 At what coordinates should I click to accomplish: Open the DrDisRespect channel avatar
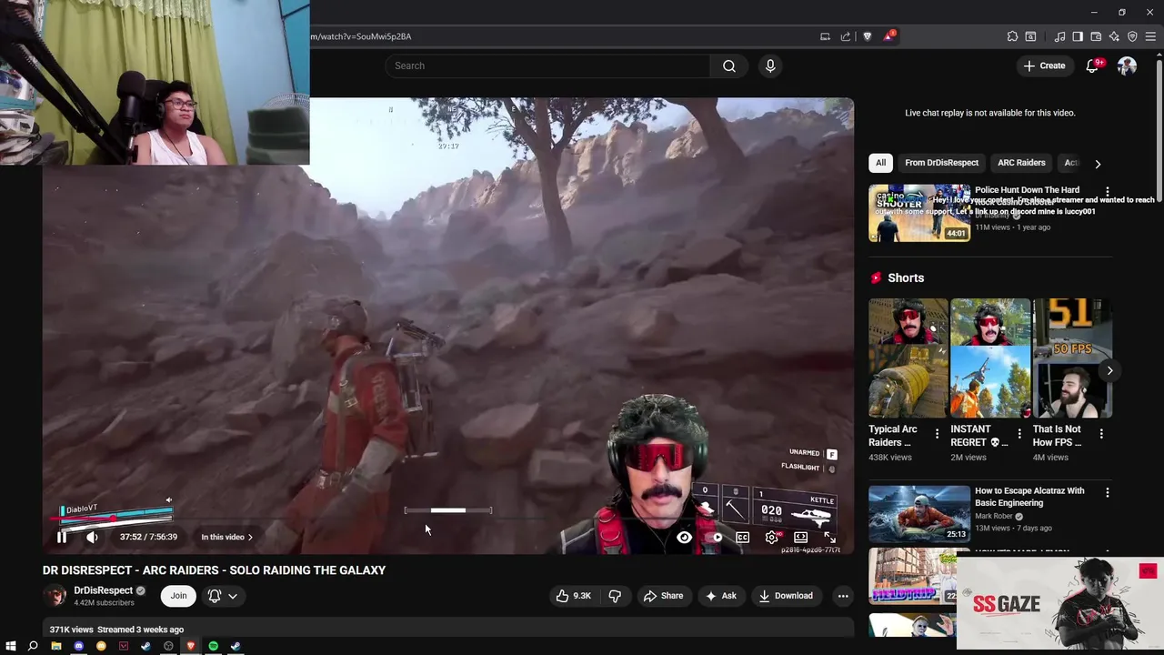55,596
